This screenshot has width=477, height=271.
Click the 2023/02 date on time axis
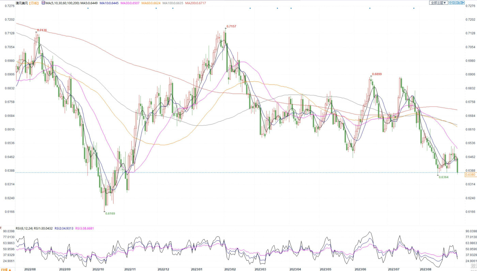pyautogui.click(x=230, y=269)
